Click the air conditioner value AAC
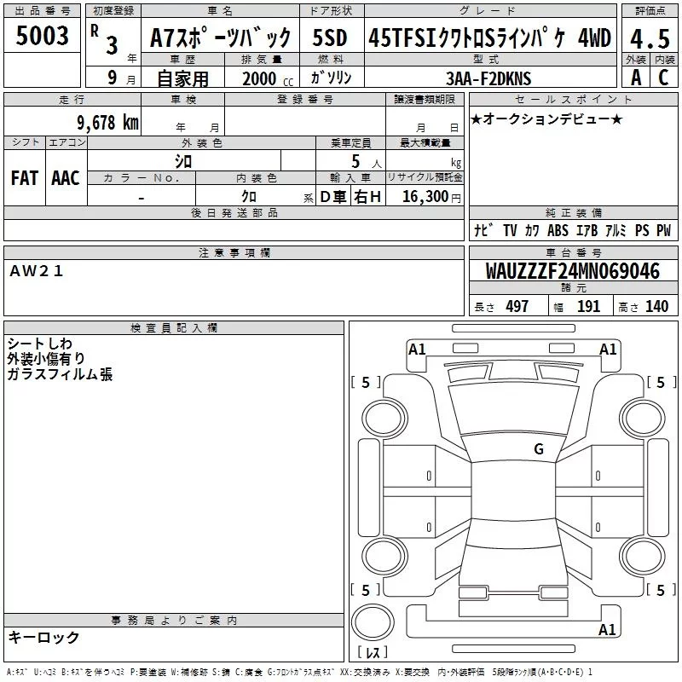 click(x=66, y=178)
